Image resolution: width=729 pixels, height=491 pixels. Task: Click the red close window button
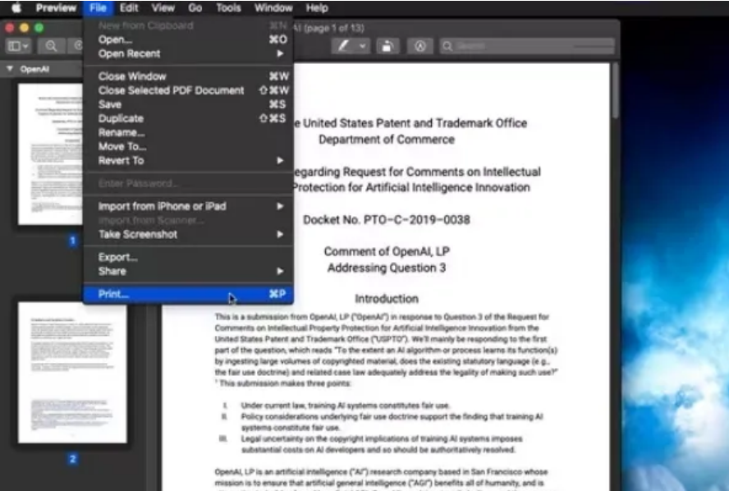click(9, 28)
